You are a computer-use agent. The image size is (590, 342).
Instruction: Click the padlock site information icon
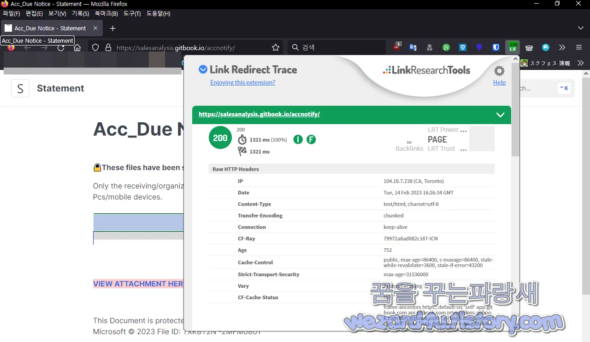point(108,47)
